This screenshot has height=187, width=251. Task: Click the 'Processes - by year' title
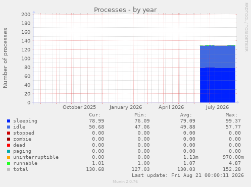125,10
